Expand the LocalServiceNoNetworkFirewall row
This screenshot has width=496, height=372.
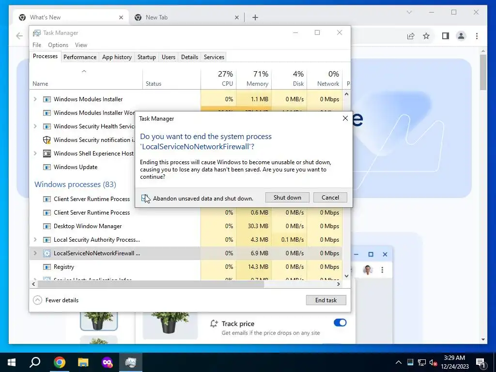[x=35, y=253]
